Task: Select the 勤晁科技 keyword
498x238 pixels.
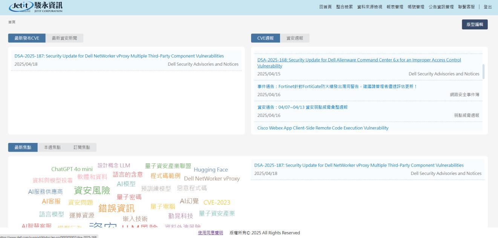Action: tap(181, 216)
